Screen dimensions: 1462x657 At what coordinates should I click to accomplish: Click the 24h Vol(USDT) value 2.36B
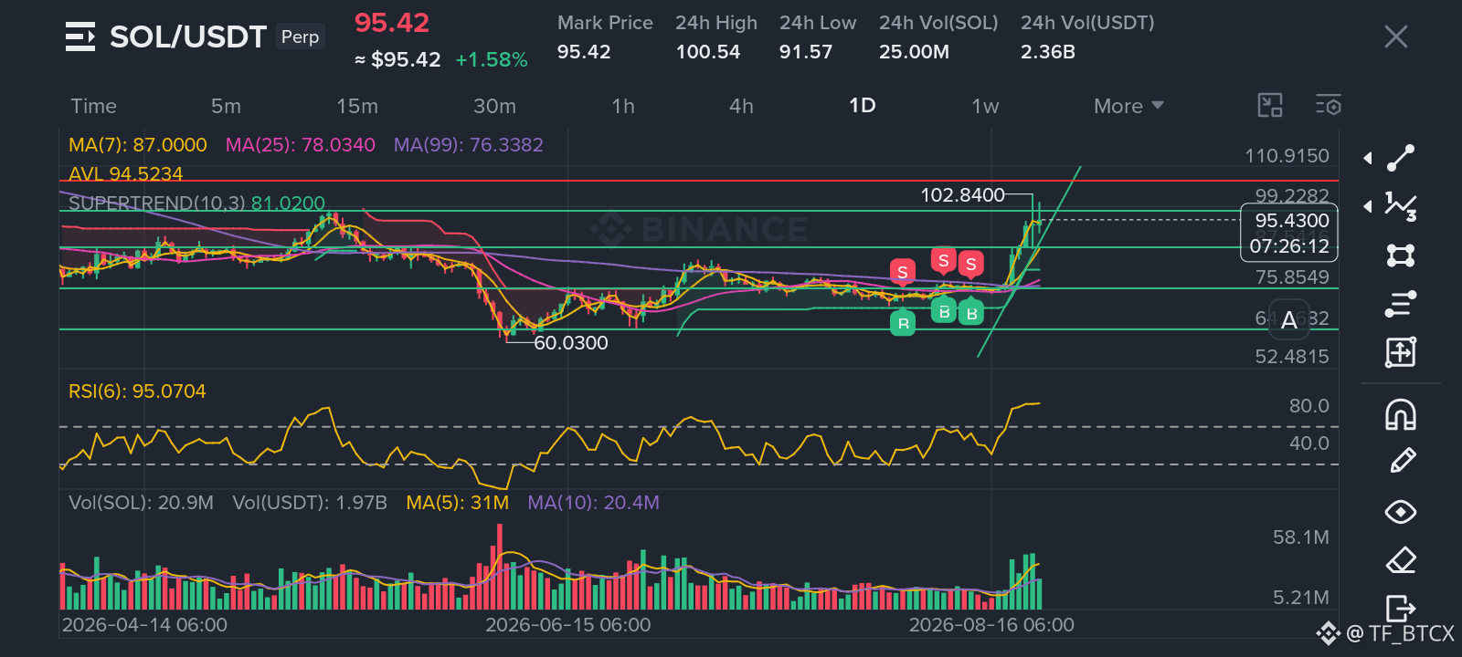1048,52
